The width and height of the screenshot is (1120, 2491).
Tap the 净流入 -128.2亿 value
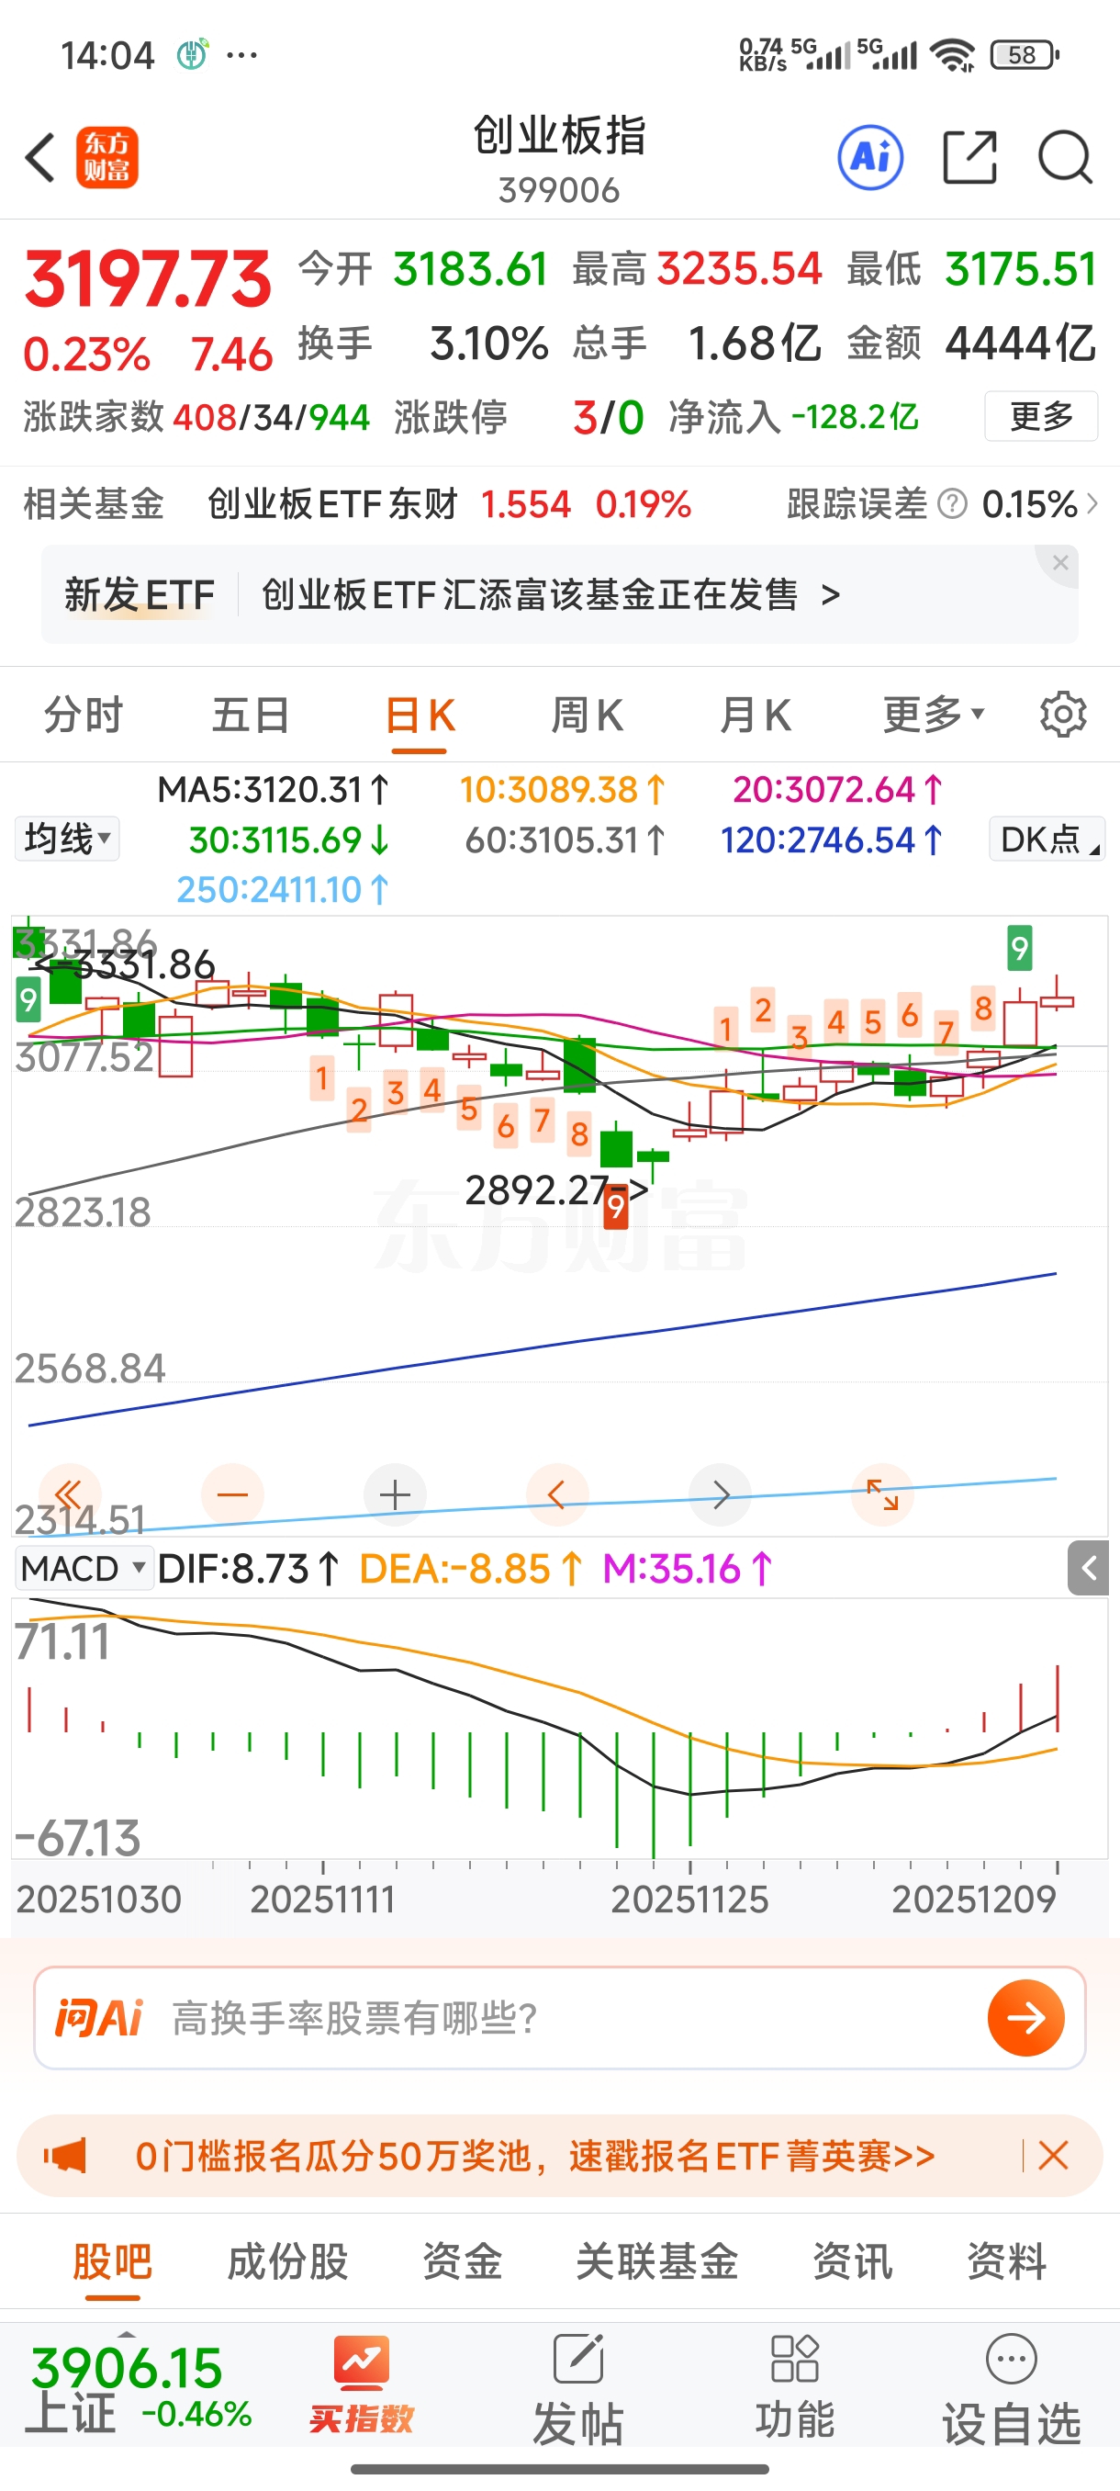point(792,417)
